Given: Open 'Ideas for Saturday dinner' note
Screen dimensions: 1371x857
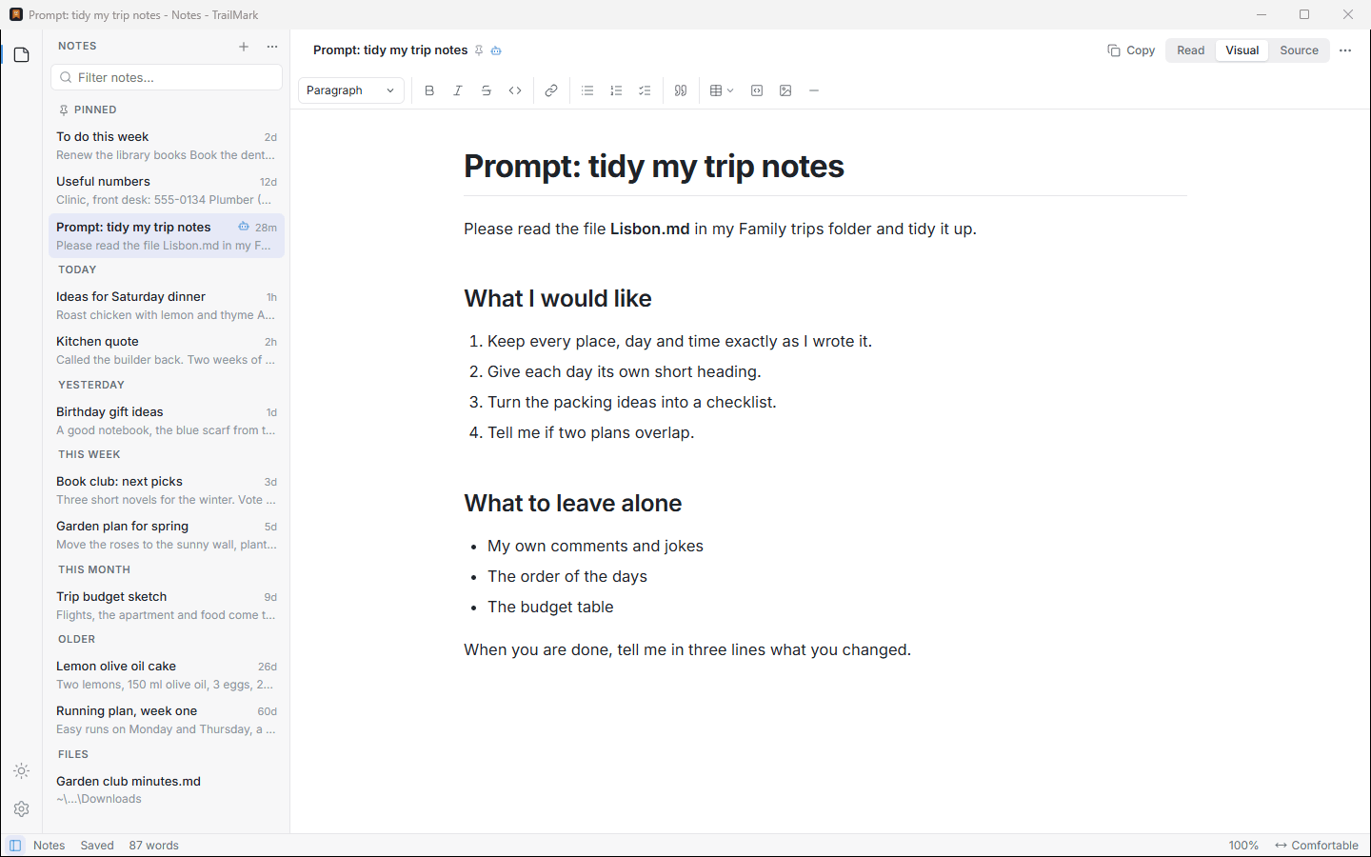Looking at the screenshot, I should (x=167, y=306).
